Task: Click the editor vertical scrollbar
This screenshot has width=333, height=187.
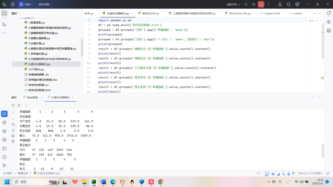Action: pyautogui.click(x=323, y=41)
